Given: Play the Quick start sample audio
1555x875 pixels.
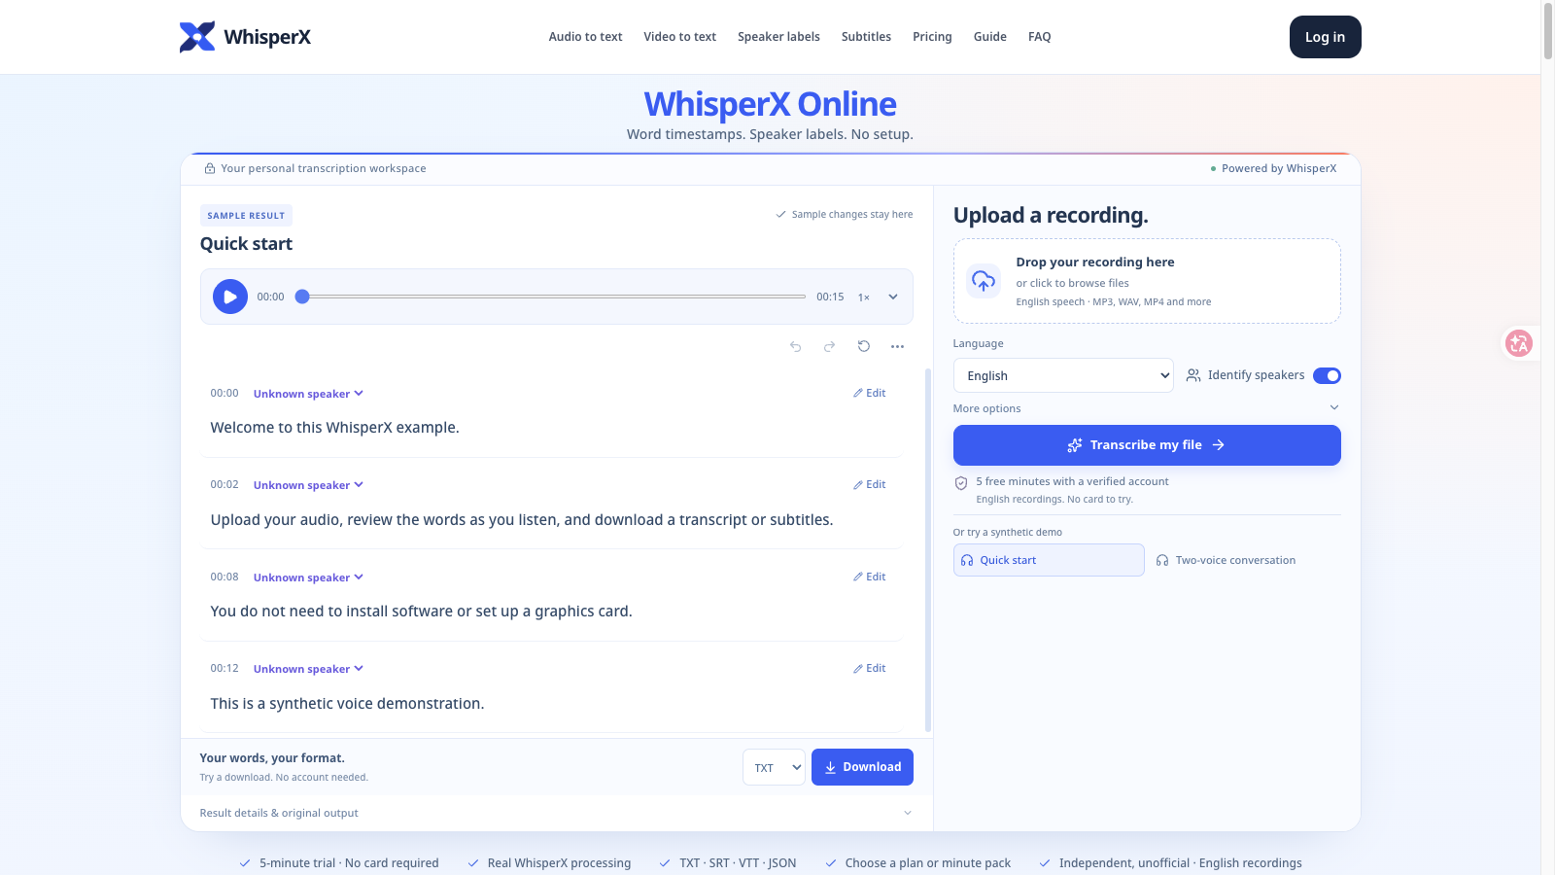Looking at the screenshot, I should (x=230, y=297).
